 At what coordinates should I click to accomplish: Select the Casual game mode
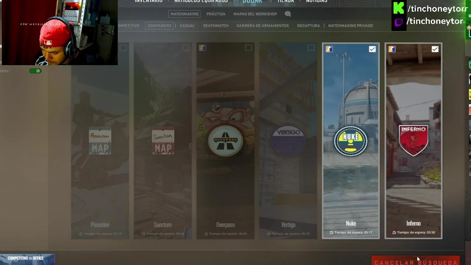(x=187, y=26)
